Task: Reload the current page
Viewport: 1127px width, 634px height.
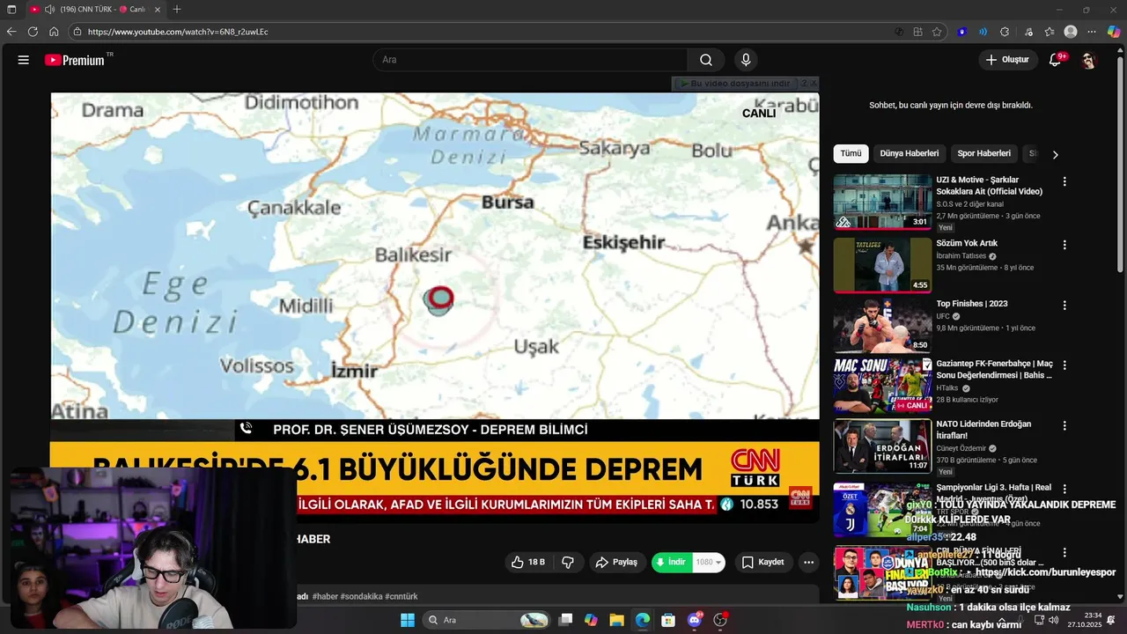Action: point(33,32)
